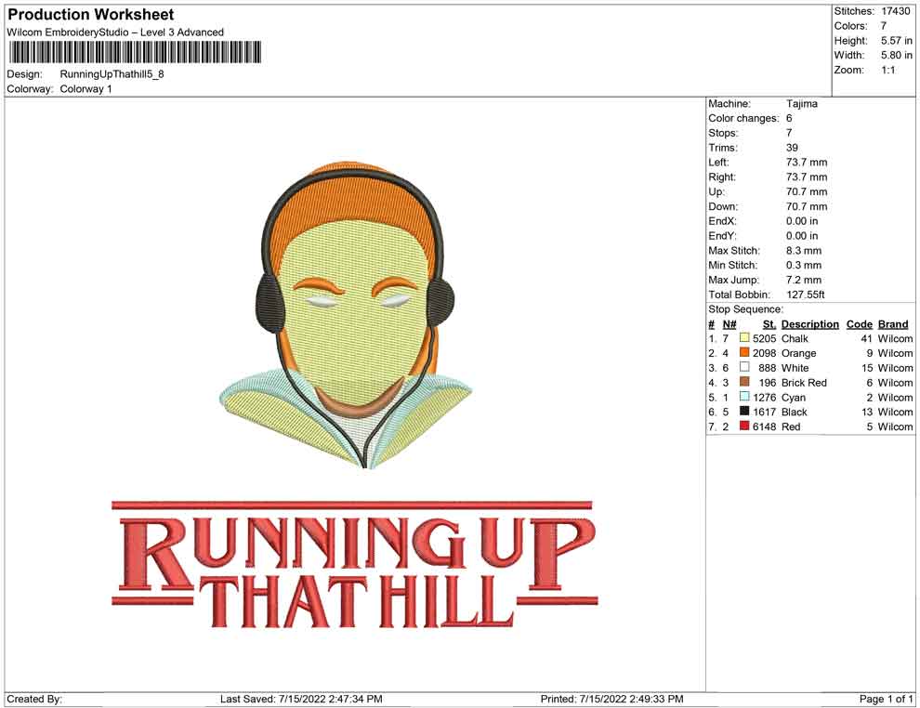920x708 pixels.
Task: Click the Red color swatch
Action: coord(744,426)
